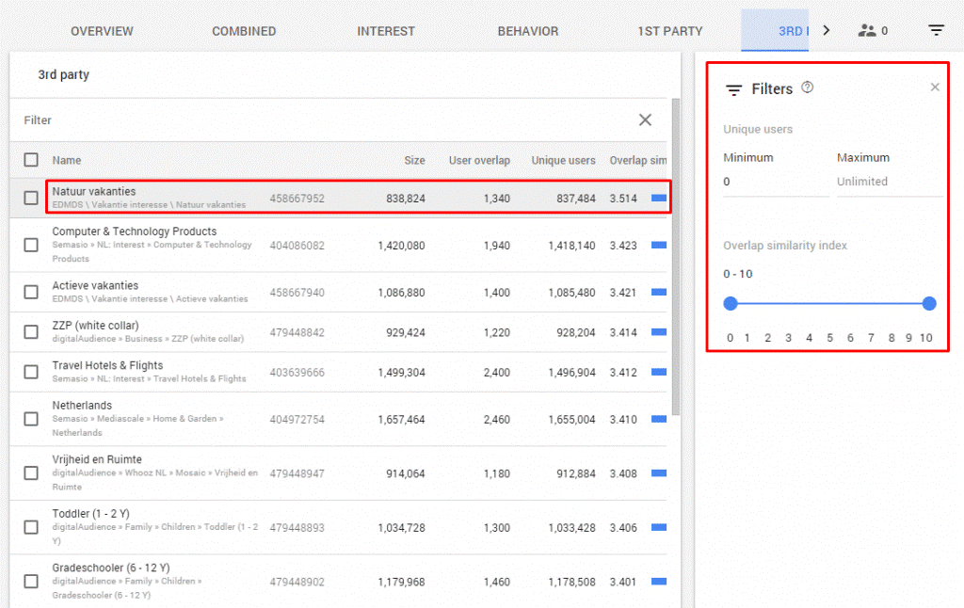Click the right overlap similarity slider handle
964x608 pixels.
[x=929, y=303]
